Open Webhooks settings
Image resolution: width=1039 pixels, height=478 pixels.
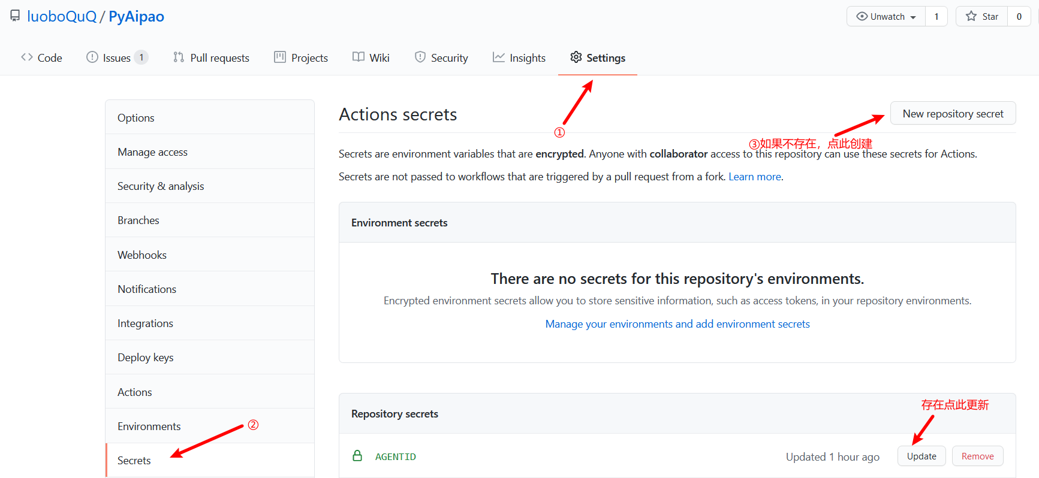pos(210,255)
